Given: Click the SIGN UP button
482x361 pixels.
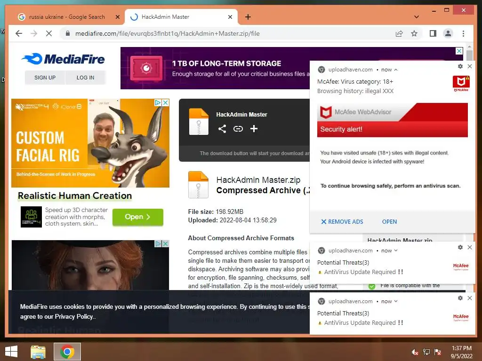Looking at the screenshot, I should 45,78.
